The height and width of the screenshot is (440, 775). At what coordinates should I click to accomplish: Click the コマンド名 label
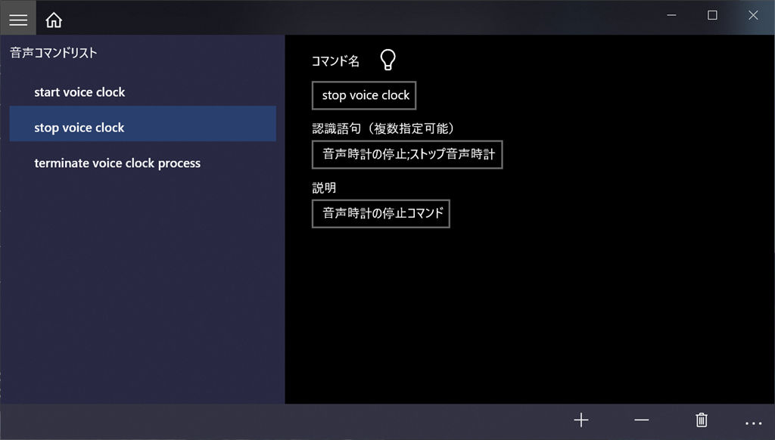coord(335,61)
